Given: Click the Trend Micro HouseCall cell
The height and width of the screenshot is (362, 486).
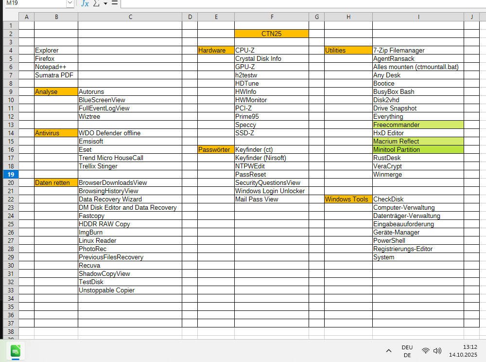Looking at the screenshot, I should 130,158.
